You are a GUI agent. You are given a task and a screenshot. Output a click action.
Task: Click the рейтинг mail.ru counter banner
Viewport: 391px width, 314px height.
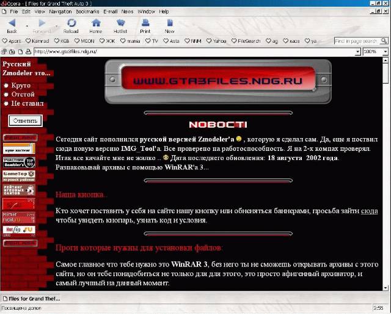point(19,217)
